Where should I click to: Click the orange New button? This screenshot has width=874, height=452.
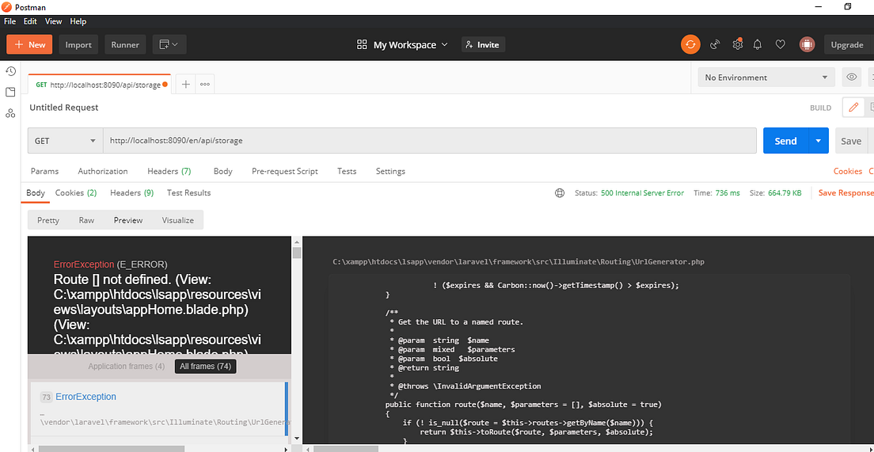(29, 44)
